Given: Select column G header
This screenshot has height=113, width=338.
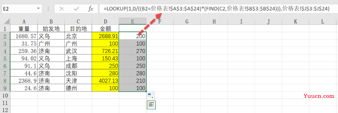Looking at the screenshot, I should pos(187,21).
